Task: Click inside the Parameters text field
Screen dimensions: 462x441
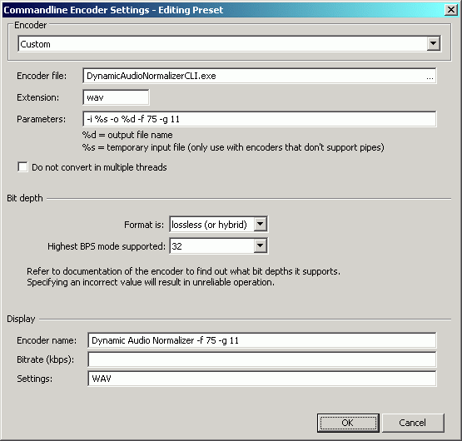Action: pyautogui.click(x=260, y=119)
